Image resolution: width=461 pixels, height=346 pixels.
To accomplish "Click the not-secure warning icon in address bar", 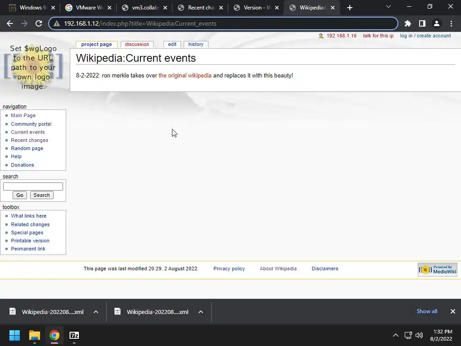I will tap(57, 23).
